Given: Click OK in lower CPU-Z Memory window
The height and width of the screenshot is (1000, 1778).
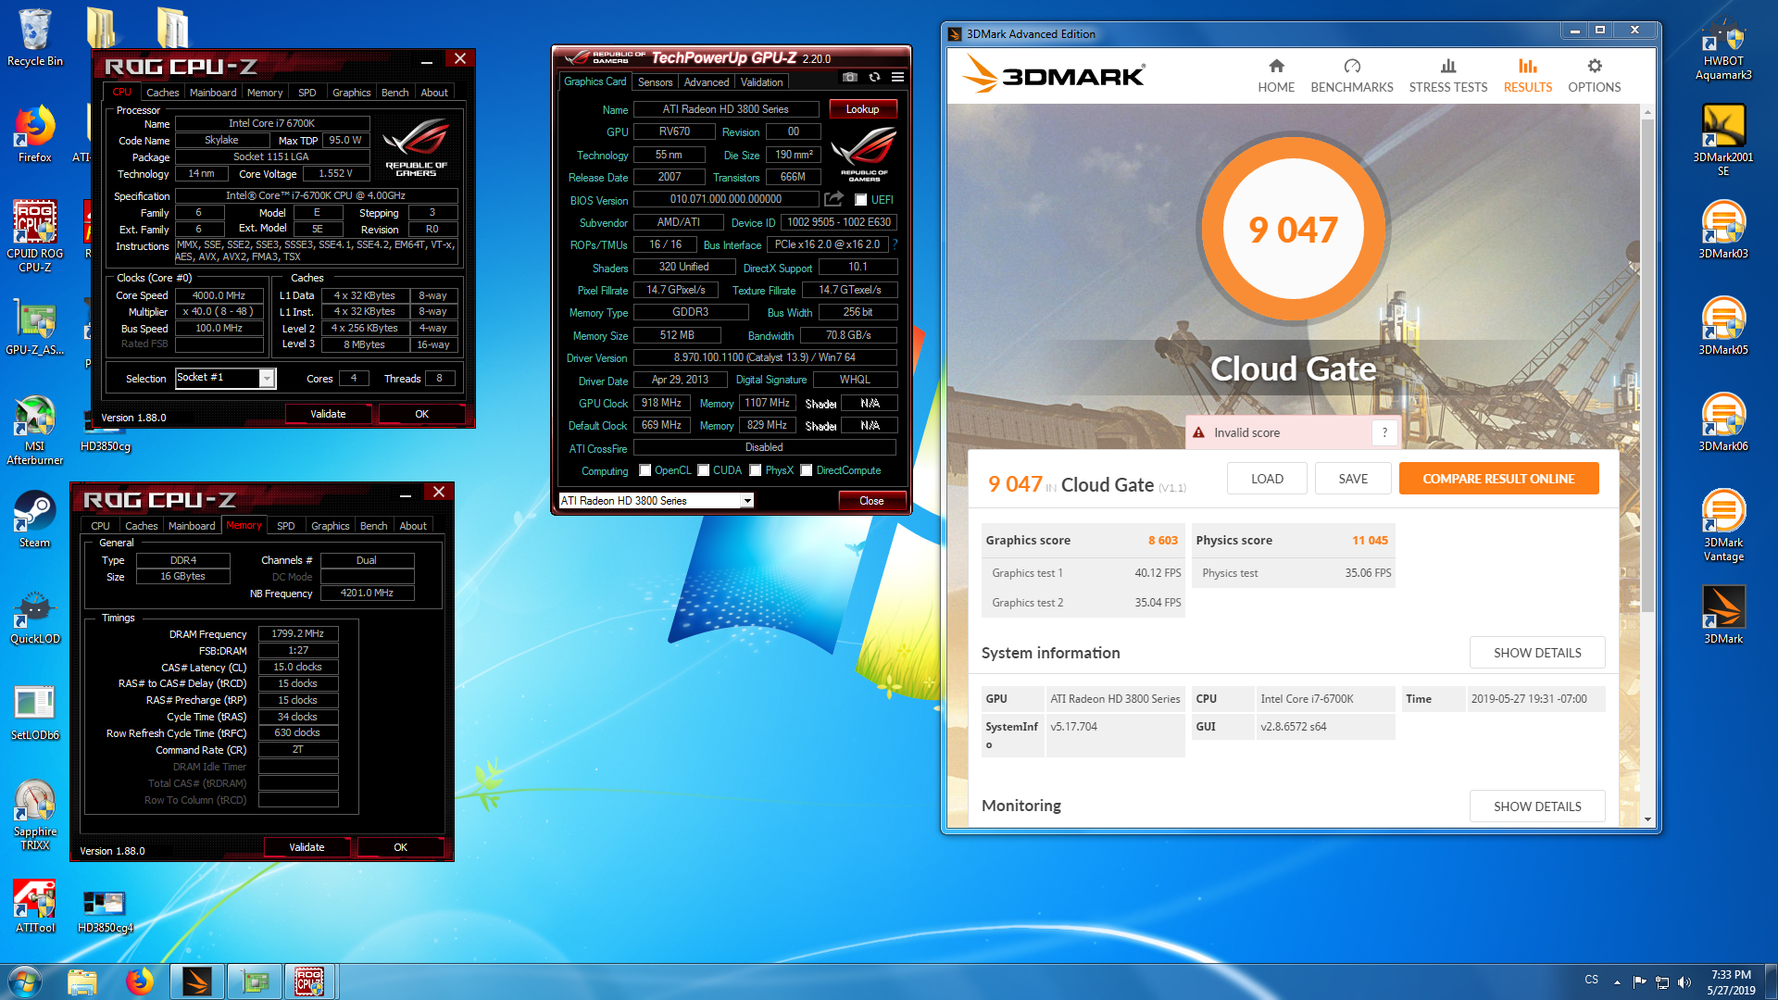Looking at the screenshot, I should click(400, 847).
